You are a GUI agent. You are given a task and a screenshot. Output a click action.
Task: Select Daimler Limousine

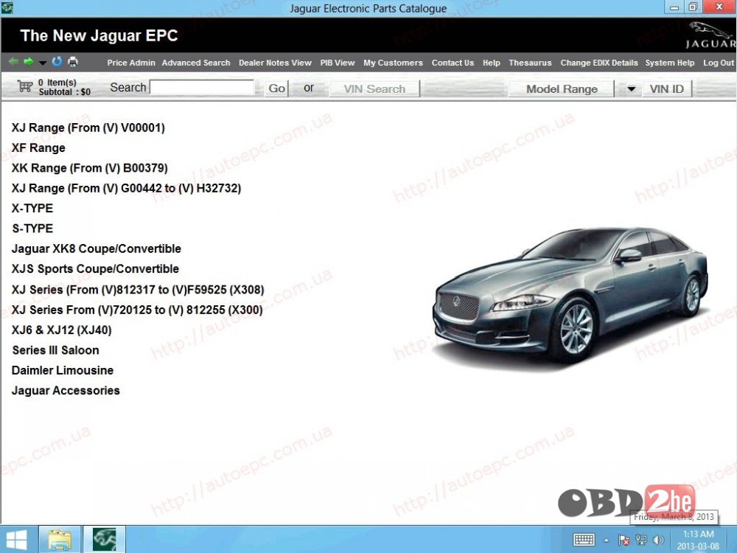click(x=63, y=371)
